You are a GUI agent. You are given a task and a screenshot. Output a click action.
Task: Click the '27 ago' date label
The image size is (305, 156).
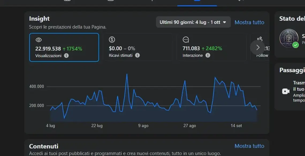[x=190, y=126]
